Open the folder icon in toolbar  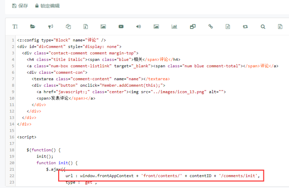(x=33, y=26)
